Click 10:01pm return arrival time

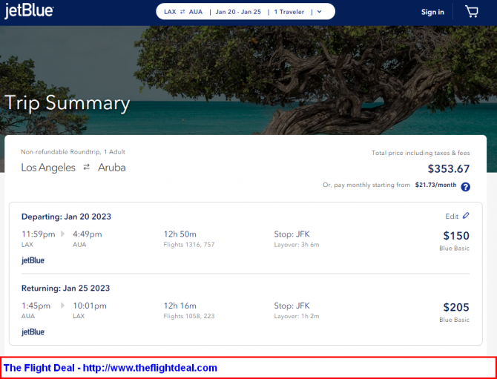(x=90, y=306)
